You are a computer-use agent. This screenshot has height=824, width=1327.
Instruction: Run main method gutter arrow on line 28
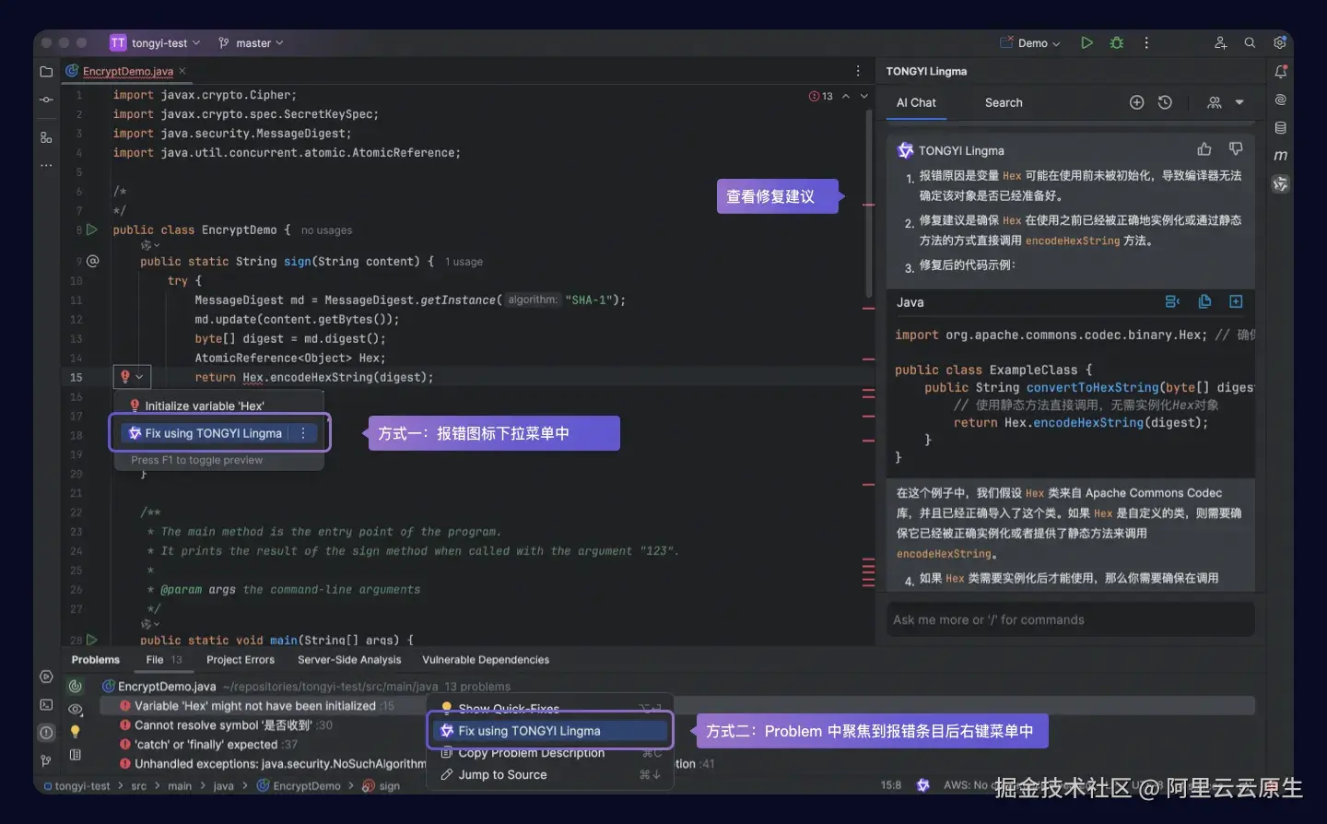92,639
